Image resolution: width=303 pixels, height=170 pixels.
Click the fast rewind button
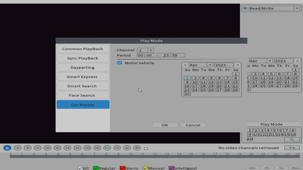click(47, 148)
